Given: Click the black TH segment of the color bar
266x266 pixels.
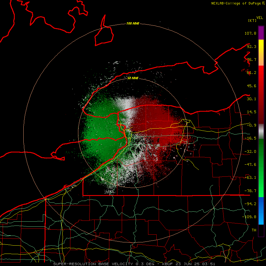Looking at the screenshot, I should tap(261, 231).
